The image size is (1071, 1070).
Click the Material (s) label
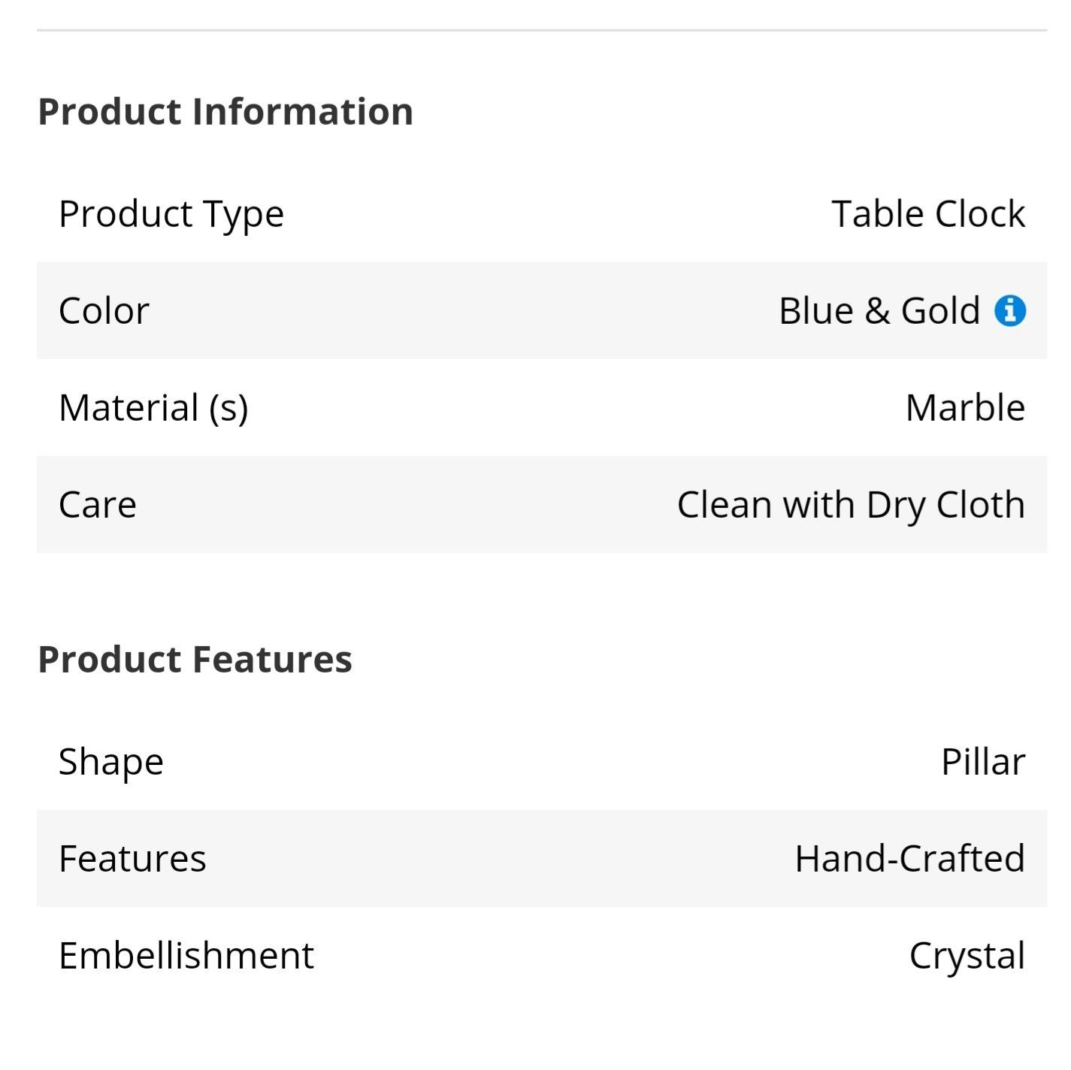click(x=153, y=408)
